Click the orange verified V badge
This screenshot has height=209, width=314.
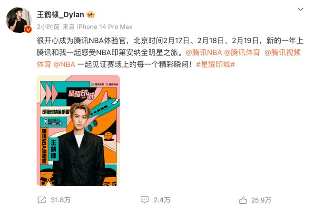[x=28, y=29]
